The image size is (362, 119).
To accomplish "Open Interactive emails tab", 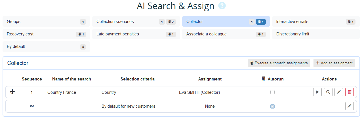I will 315,22.
